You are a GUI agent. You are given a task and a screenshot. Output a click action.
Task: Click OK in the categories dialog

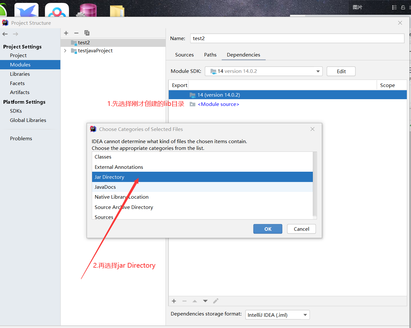tap(268, 229)
